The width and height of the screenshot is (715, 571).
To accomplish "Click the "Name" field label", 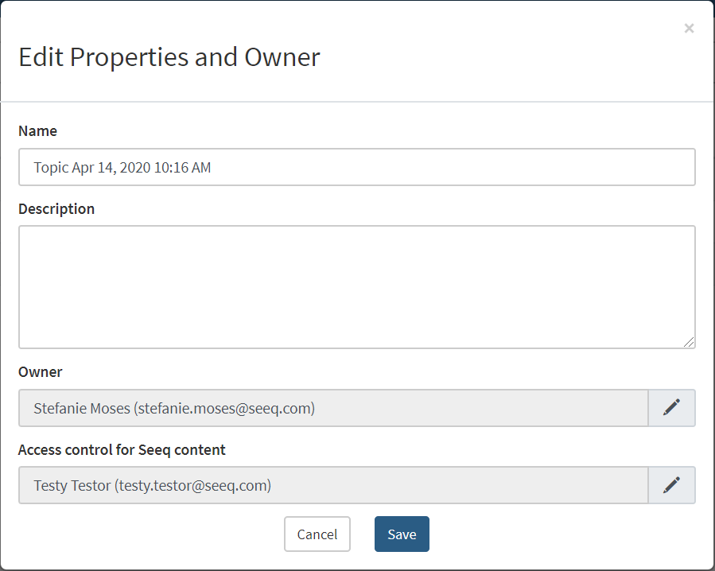I will click(37, 131).
